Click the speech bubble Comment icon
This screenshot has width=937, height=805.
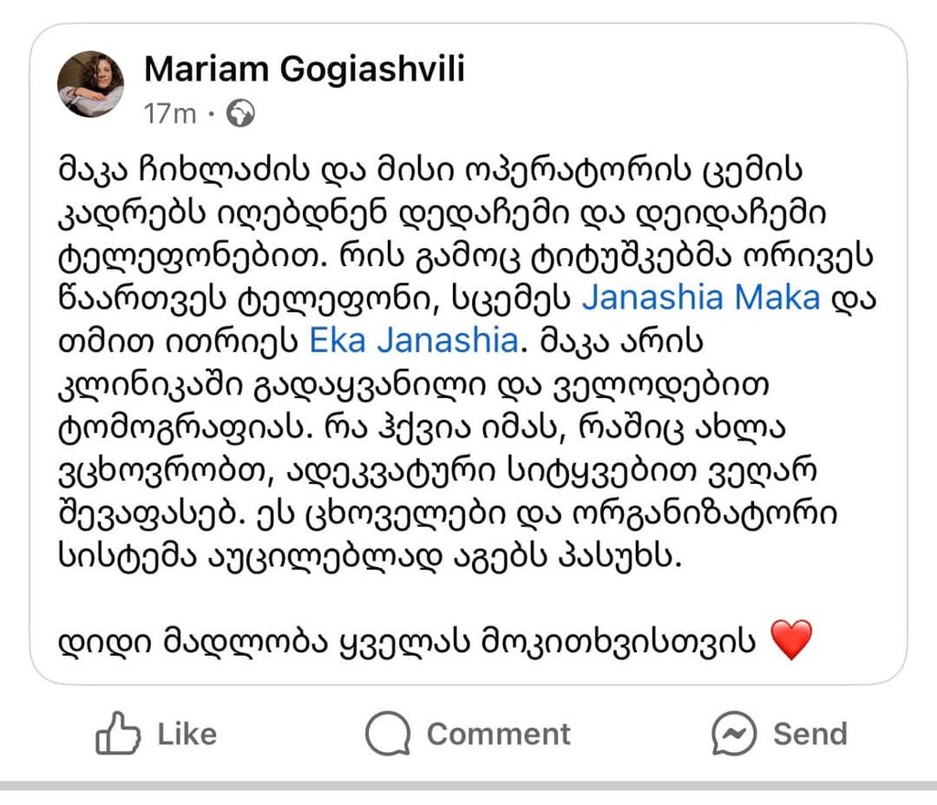click(388, 734)
